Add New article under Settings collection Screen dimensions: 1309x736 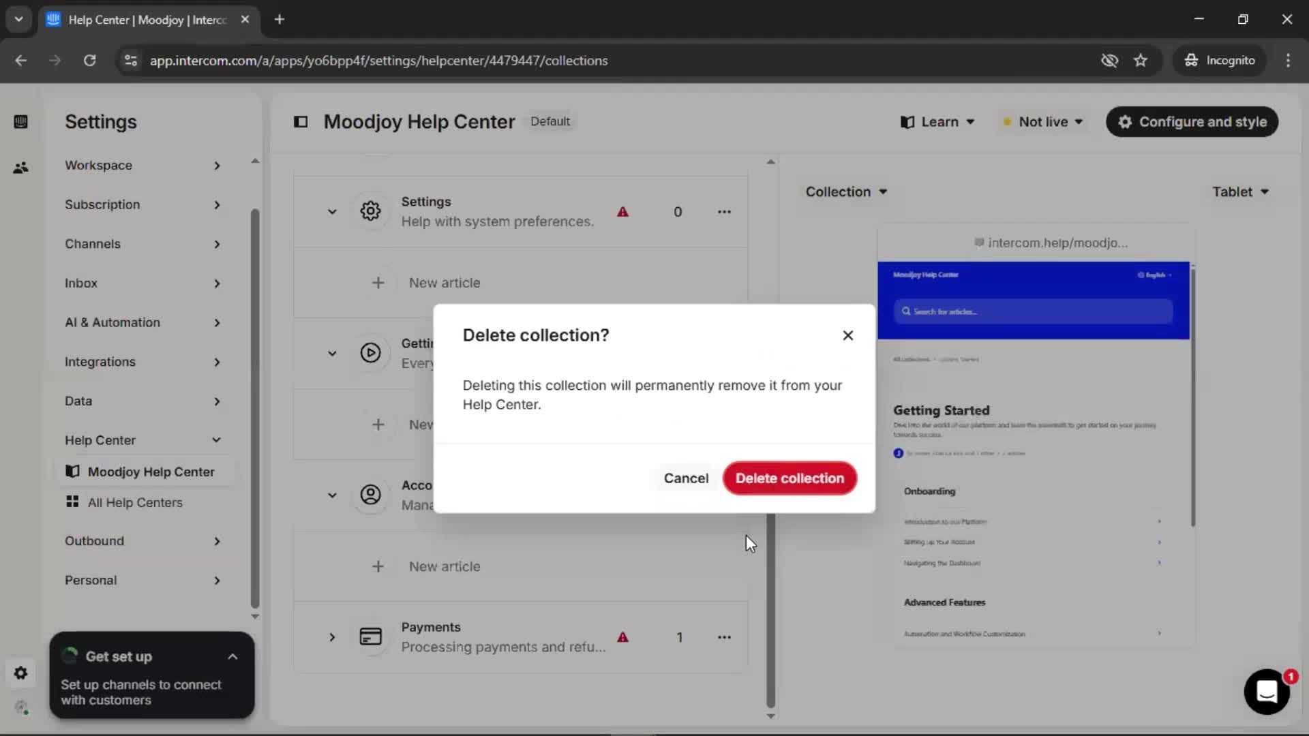tap(445, 283)
